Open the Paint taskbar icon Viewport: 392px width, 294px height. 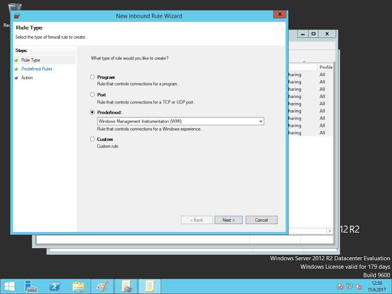102,286
